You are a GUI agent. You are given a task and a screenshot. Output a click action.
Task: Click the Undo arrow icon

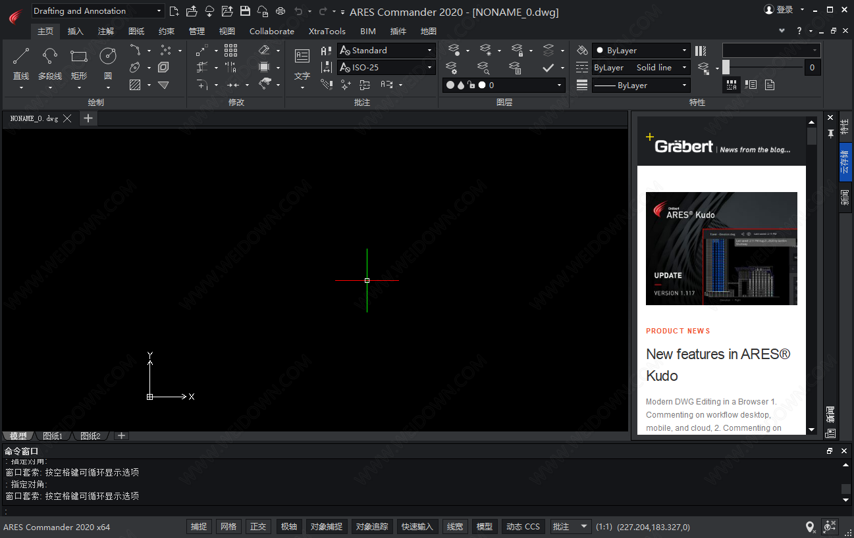[298, 11]
